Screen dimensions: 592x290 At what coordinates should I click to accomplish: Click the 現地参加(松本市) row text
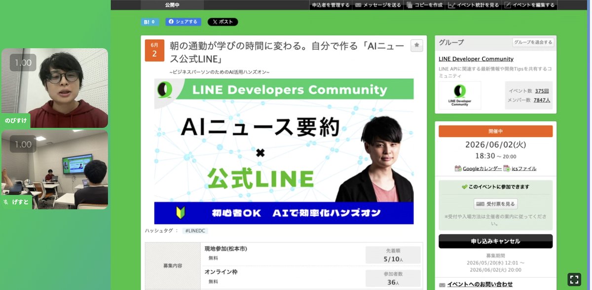[226, 249]
